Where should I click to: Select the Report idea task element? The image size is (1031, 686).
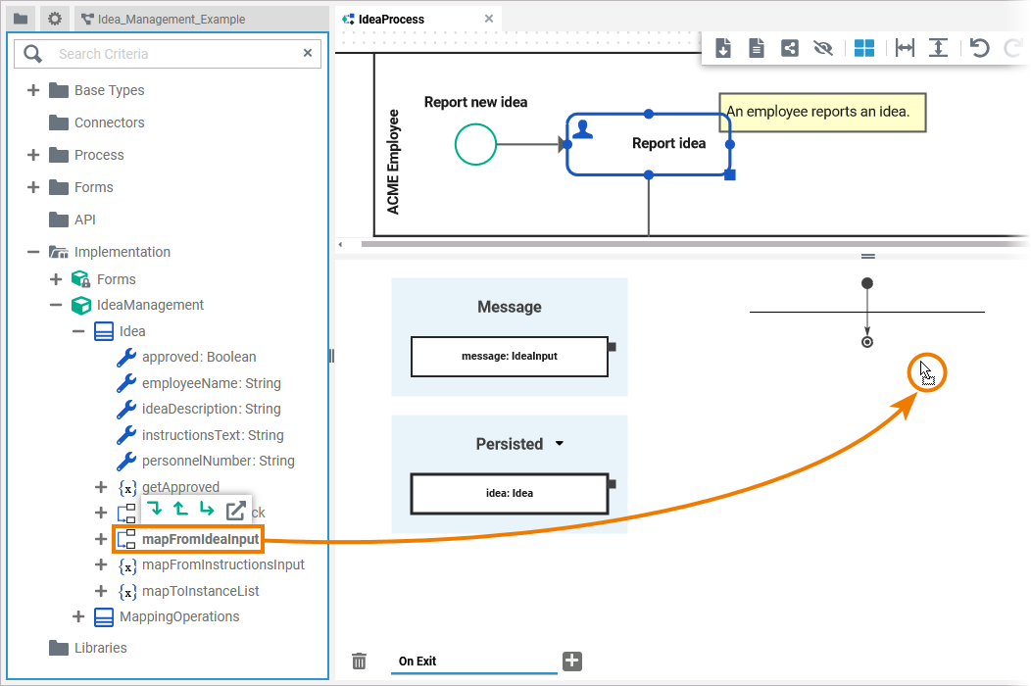pyautogui.click(x=667, y=144)
